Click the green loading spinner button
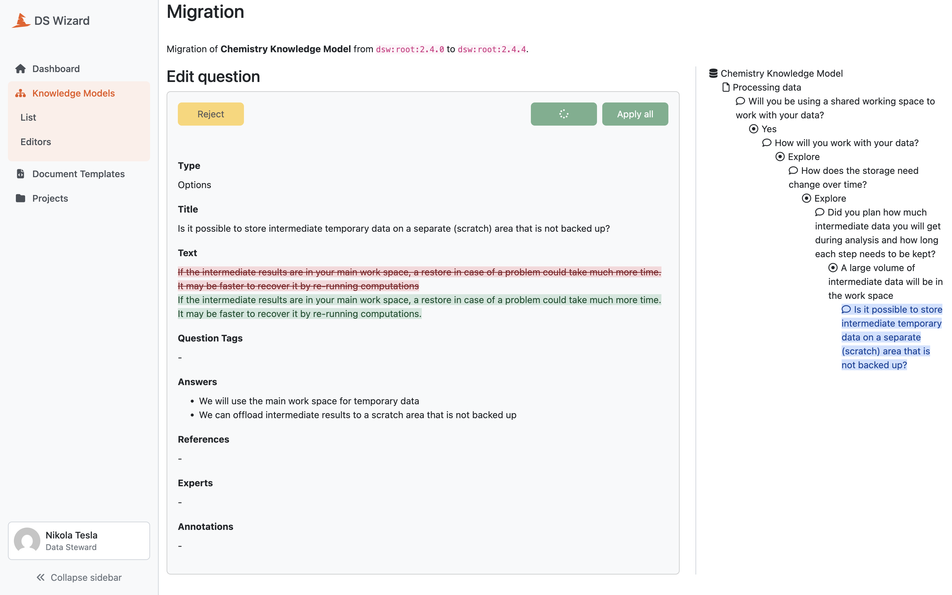The image size is (952, 595). click(563, 114)
